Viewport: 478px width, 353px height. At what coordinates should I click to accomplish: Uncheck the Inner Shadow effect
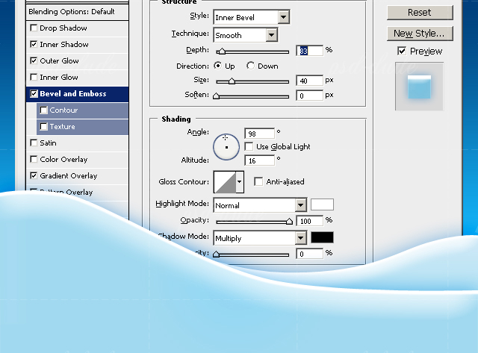click(34, 45)
